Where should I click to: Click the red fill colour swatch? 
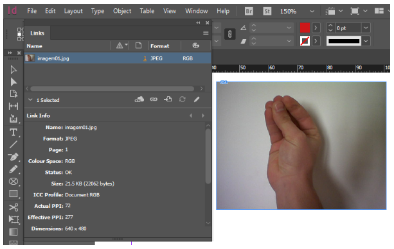(x=305, y=28)
